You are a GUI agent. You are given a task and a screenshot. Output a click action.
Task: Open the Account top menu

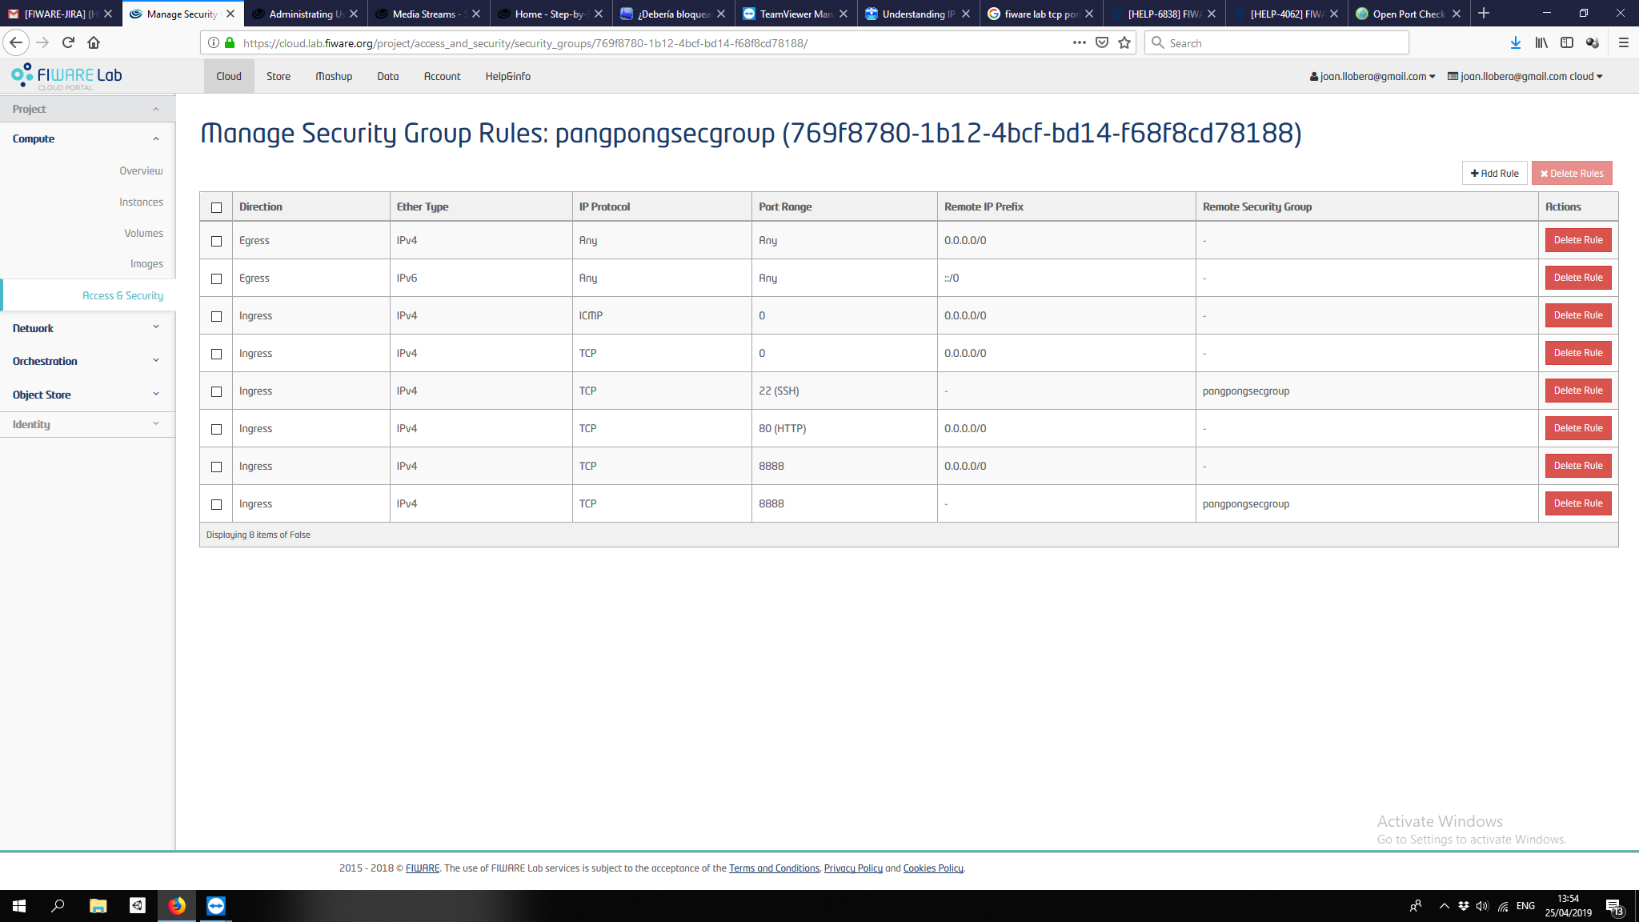(442, 76)
